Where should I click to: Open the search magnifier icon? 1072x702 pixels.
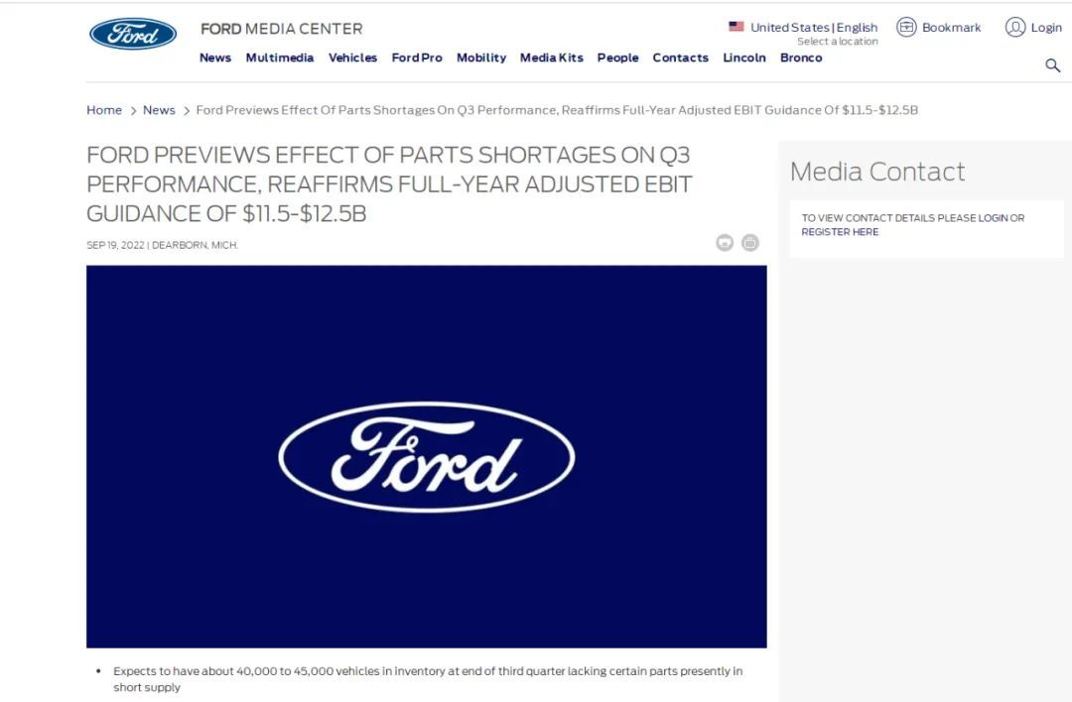click(1052, 65)
